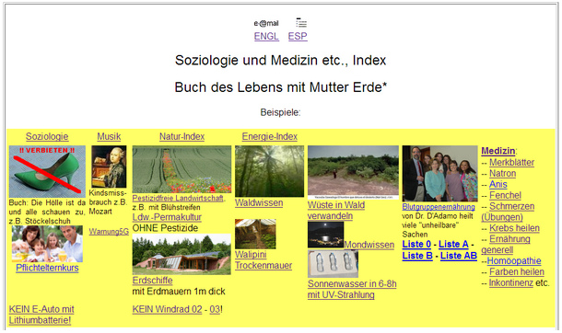Open the Natron link

tap(503, 174)
